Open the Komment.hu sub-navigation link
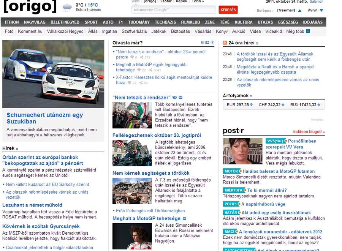The width and height of the screenshot is (342, 251). (x=30, y=32)
